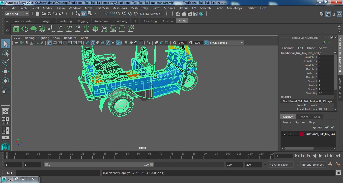Click XGen delete guides X icon
The height and width of the screenshot is (183, 343).
(x=131, y=29)
